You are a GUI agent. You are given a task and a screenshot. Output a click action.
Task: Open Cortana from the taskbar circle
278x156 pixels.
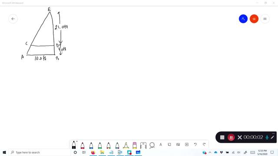pyautogui.click(x=75, y=152)
